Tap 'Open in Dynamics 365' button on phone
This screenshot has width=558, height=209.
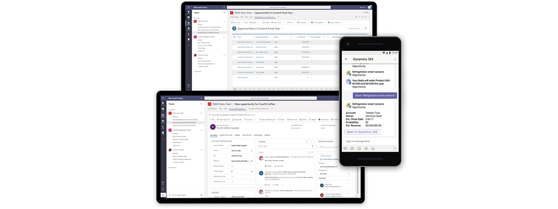pos(363,131)
